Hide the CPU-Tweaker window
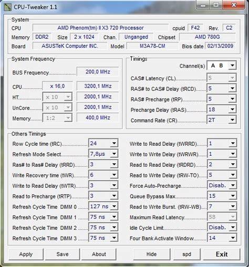 (152, 254)
